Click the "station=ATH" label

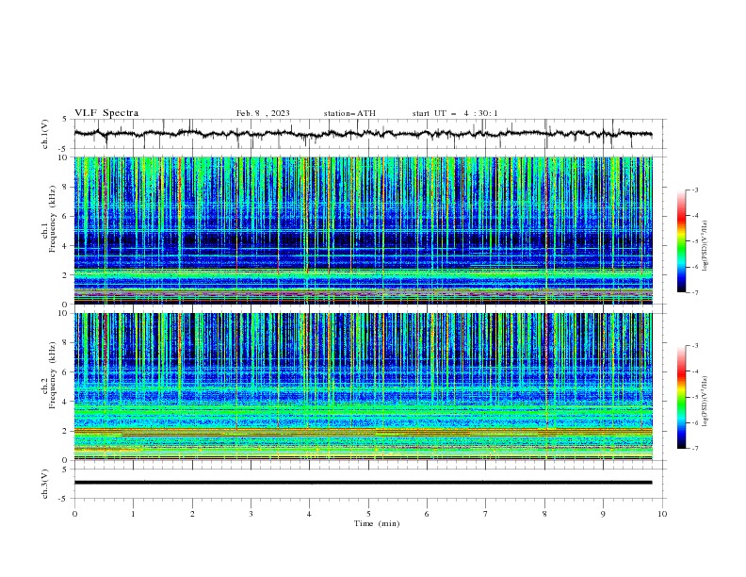tap(349, 113)
